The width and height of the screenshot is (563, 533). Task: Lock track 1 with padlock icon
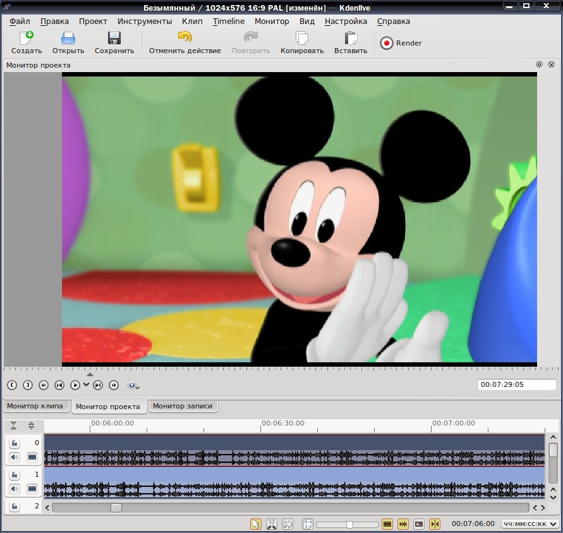click(15, 475)
